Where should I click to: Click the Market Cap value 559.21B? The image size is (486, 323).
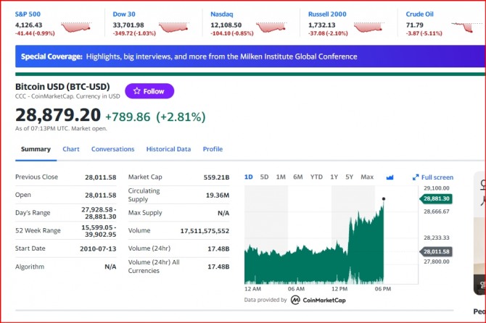click(216, 177)
